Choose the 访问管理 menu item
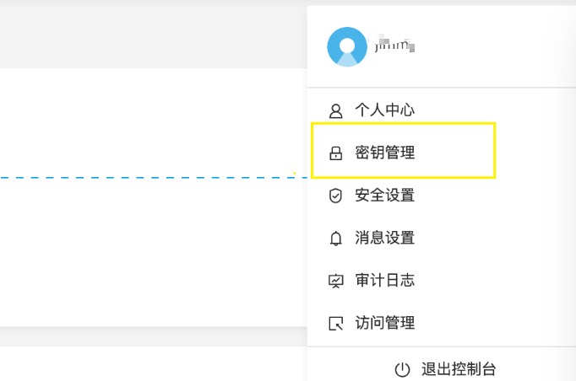This screenshot has width=576, height=381. click(384, 323)
